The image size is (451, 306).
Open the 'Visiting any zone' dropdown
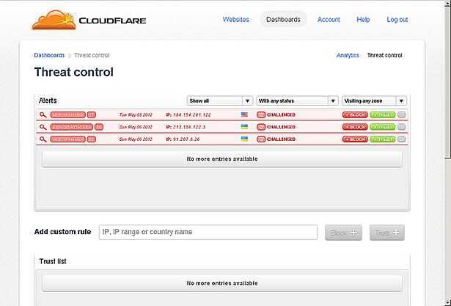coord(374,101)
